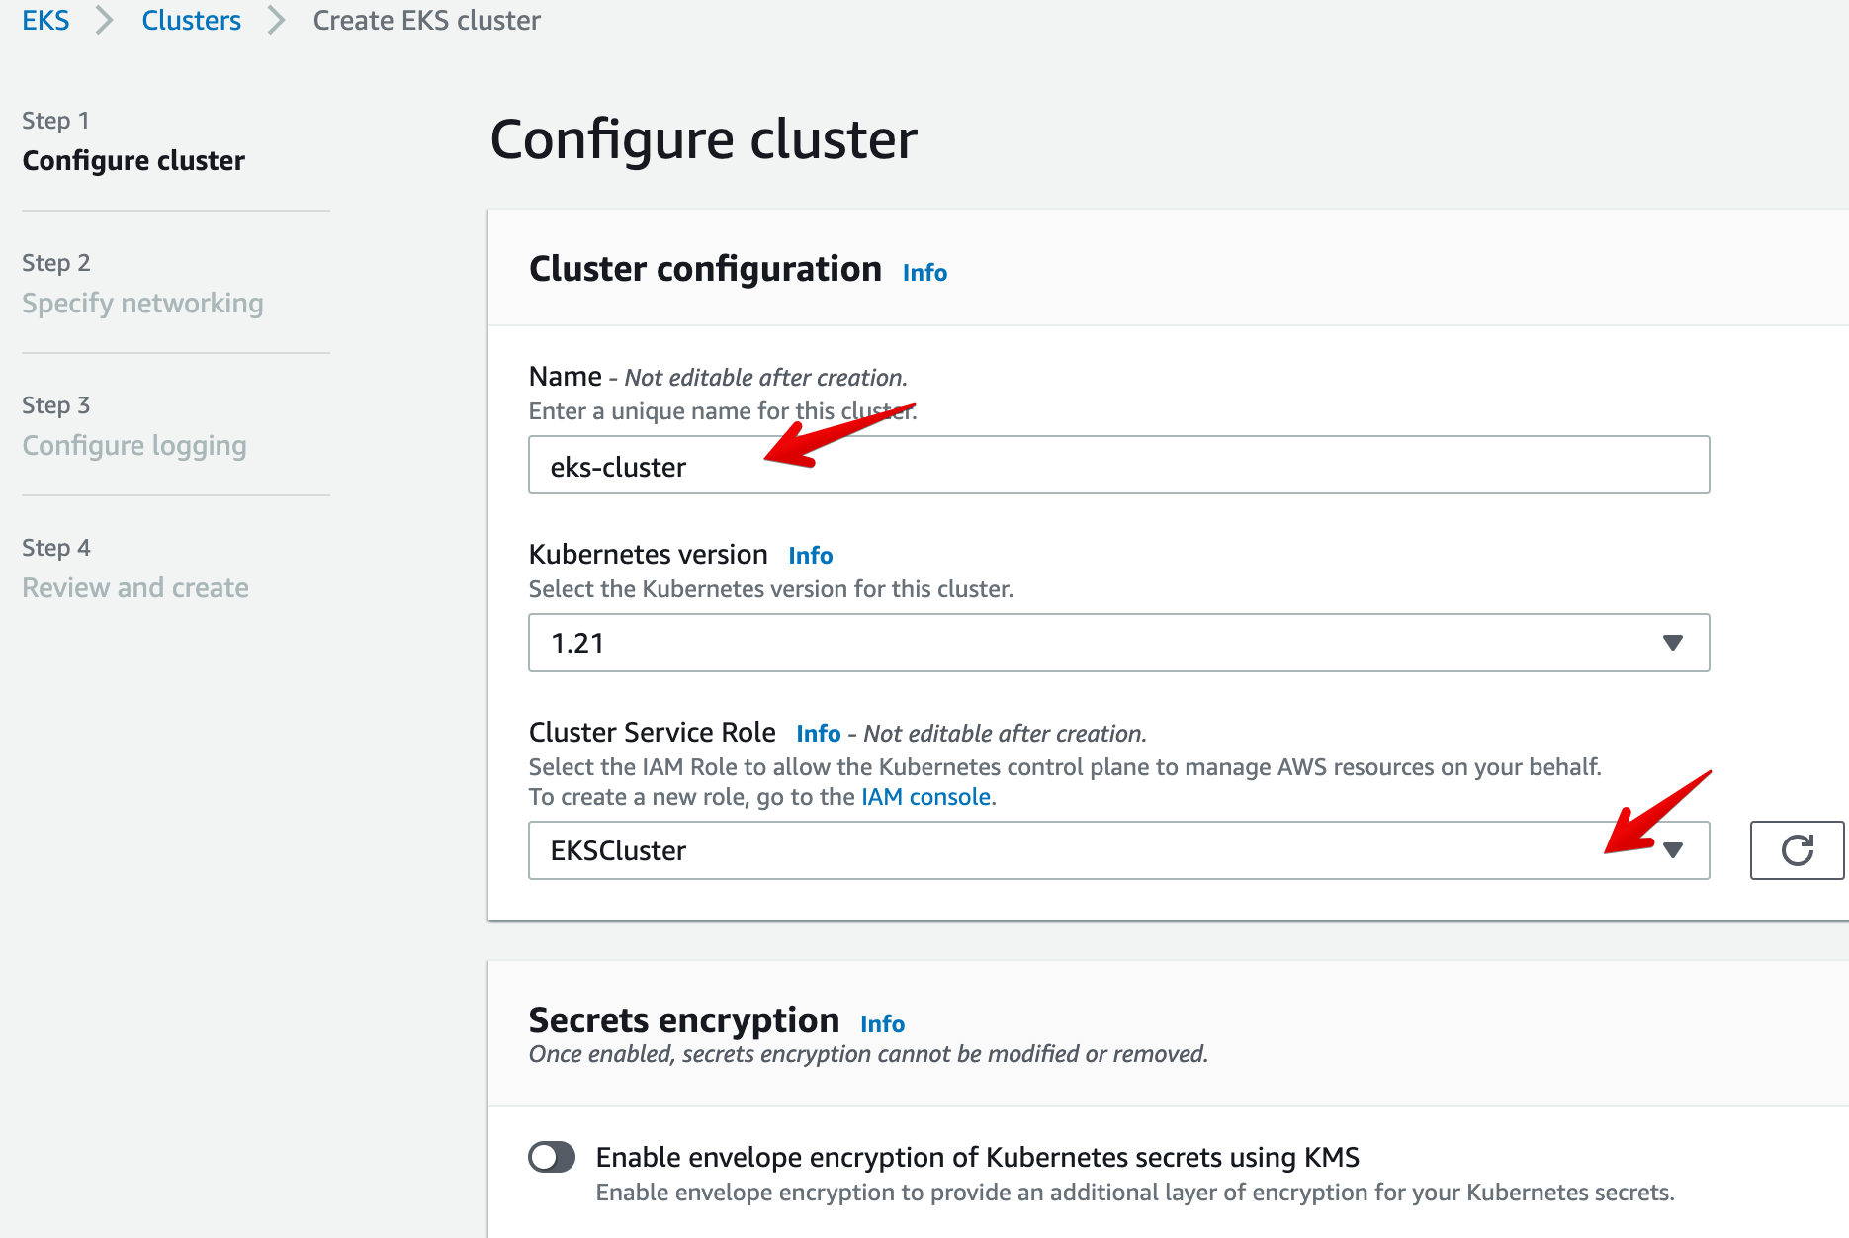This screenshot has width=1849, height=1238.
Task: Go to Clusters breadcrumb link
Action: pos(191,20)
